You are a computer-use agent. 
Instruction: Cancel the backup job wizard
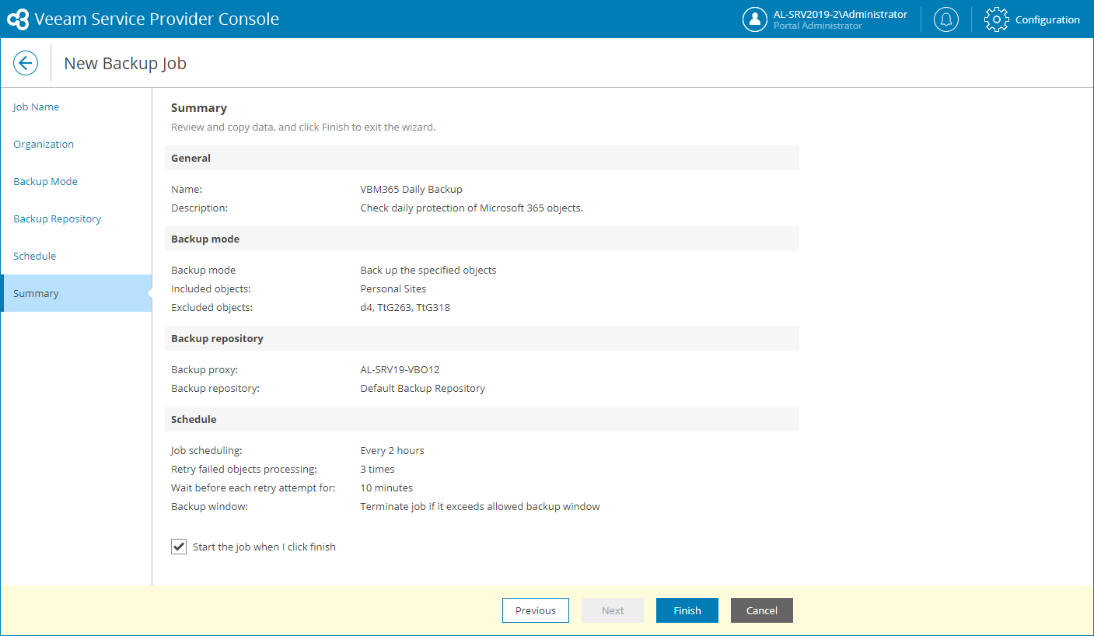[x=762, y=610]
